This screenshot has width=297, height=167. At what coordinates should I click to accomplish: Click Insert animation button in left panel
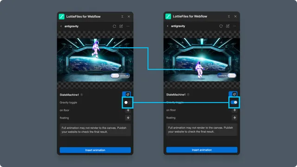(x=95, y=150)
